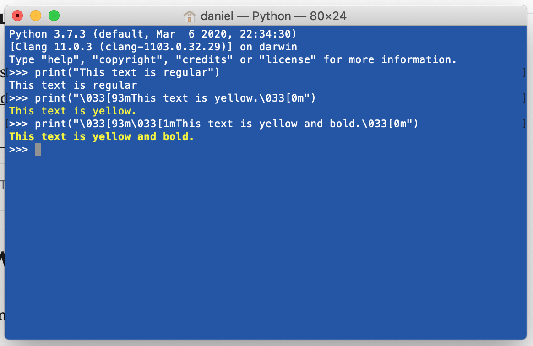Click the command printing yellow and bold text

(226, 124)
